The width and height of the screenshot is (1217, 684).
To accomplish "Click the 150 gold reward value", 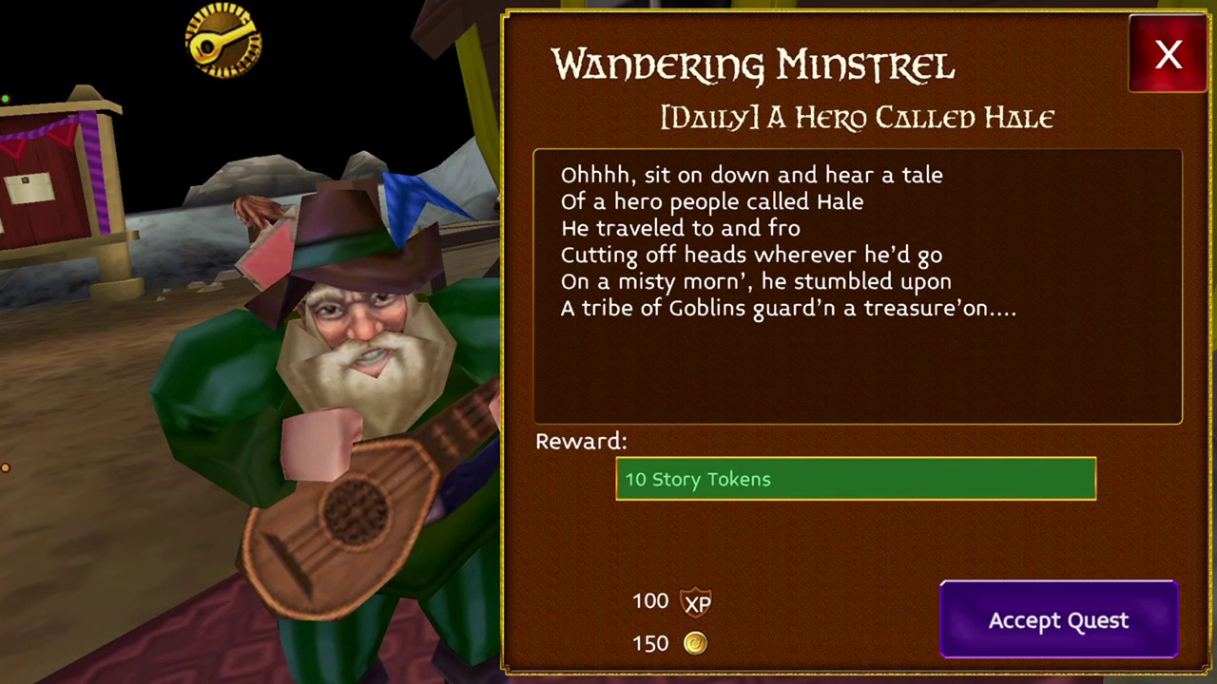I will point(650,643).
